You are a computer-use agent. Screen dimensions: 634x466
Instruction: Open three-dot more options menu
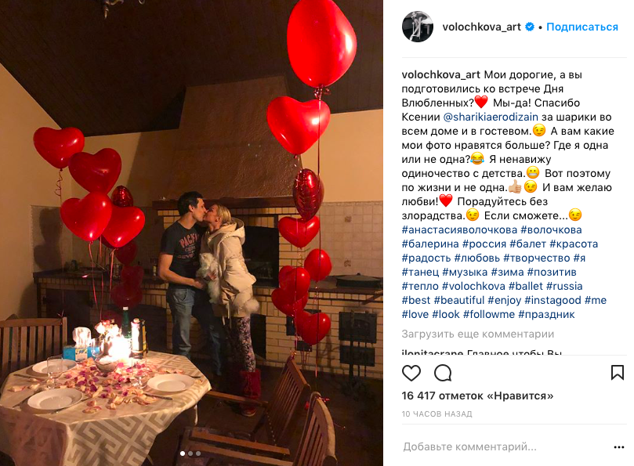click(x=618, y=447)
